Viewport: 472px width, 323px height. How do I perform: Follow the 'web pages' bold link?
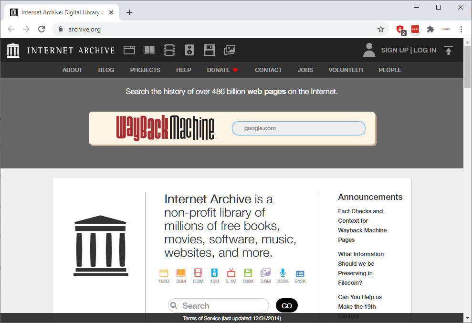pos(267,92)
